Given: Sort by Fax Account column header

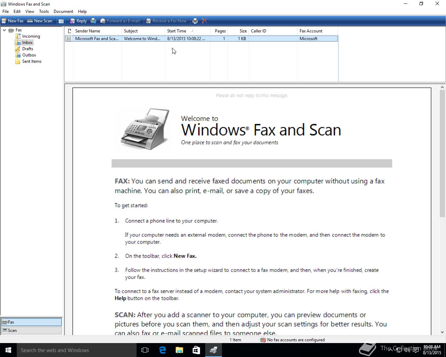Looking at the screenshot, I should (317, 31).
